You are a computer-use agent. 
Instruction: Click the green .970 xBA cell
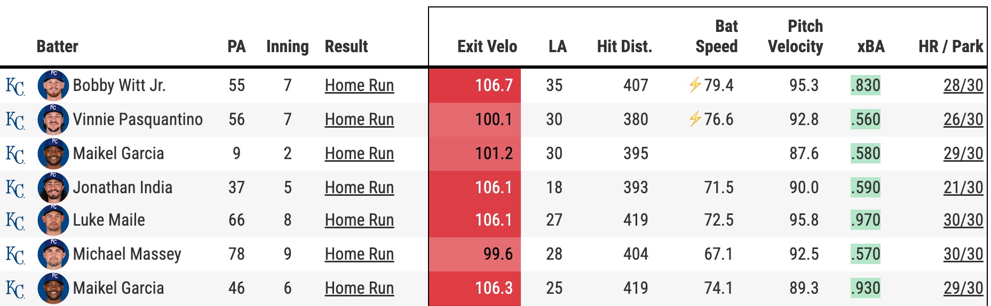[x=865, y=220]
